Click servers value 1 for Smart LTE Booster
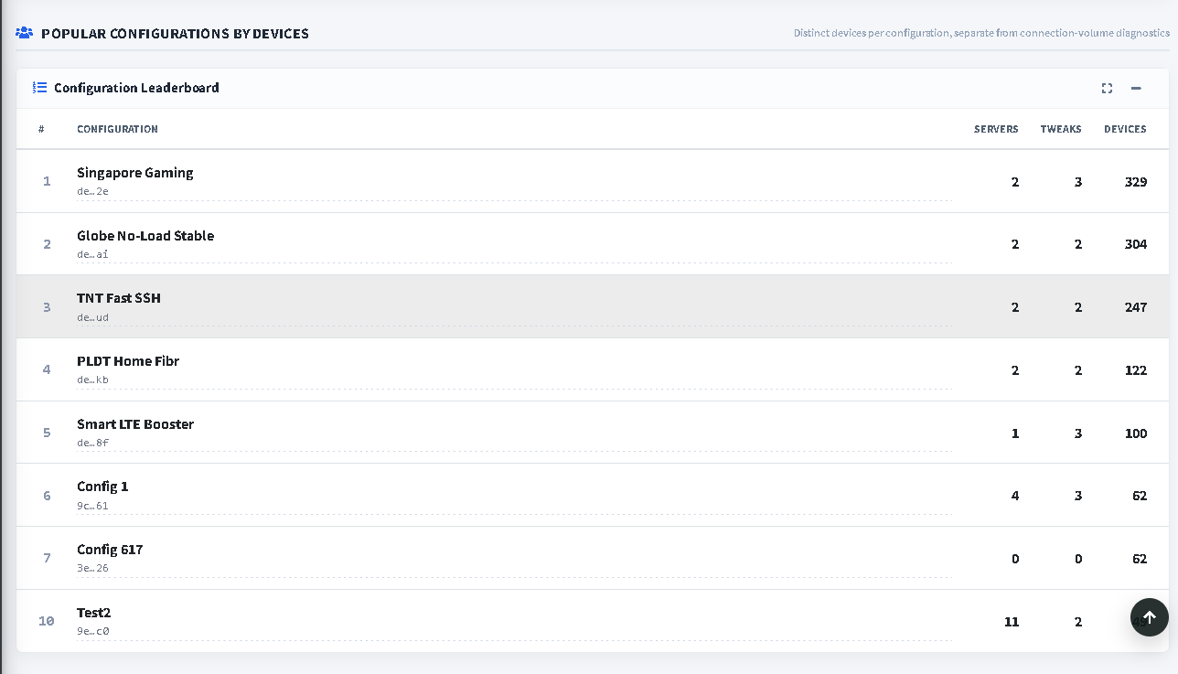1178x674 pixels. click(1015, 433)
